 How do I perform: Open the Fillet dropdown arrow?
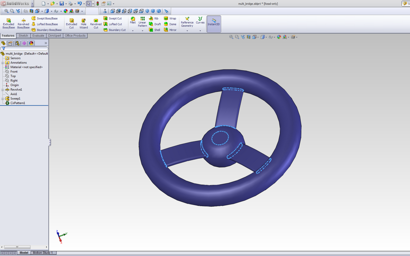coord(133,31)
